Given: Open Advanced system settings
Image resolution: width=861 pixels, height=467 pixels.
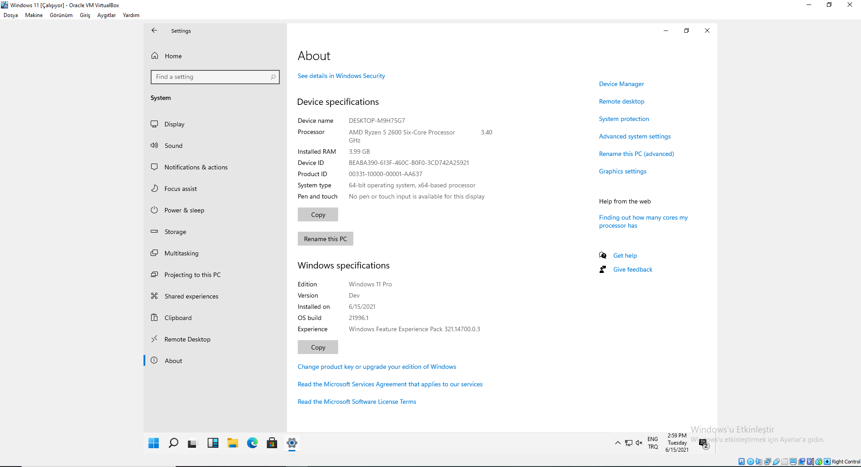Looking at the screenshot, I should coord(635,137).
